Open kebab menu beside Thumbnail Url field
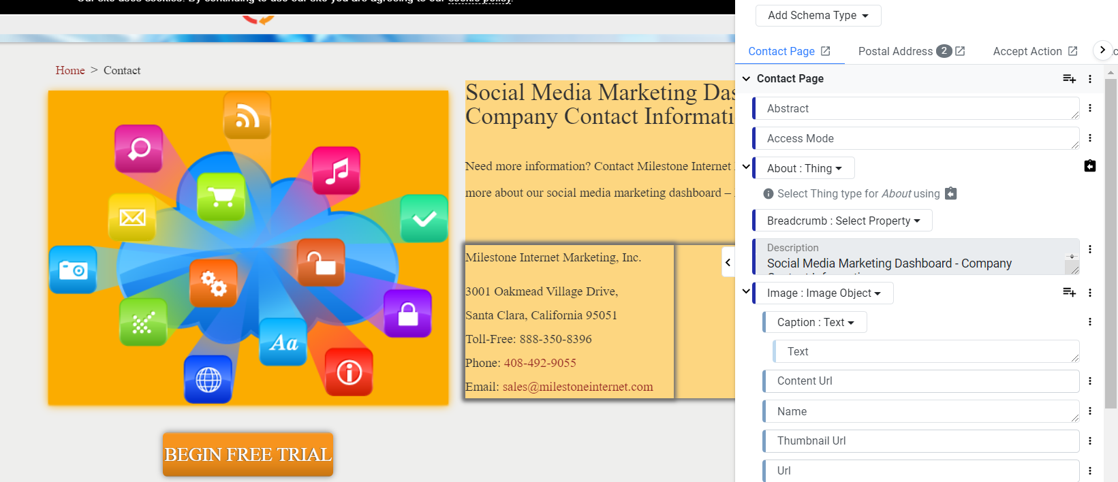Image resolution: width=1118 pixels, height=482 pixels. (x=1090, y=441)
